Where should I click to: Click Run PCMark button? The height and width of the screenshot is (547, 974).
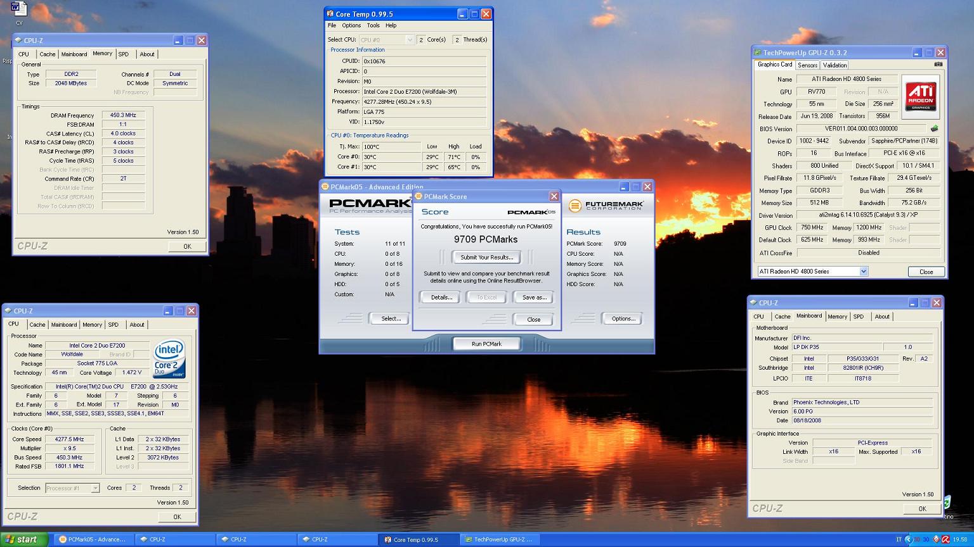pyautogui.click(x=486, y=344)
